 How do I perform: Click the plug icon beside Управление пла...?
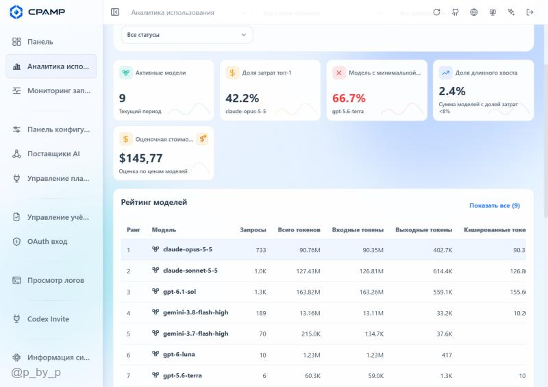point(16,178)
